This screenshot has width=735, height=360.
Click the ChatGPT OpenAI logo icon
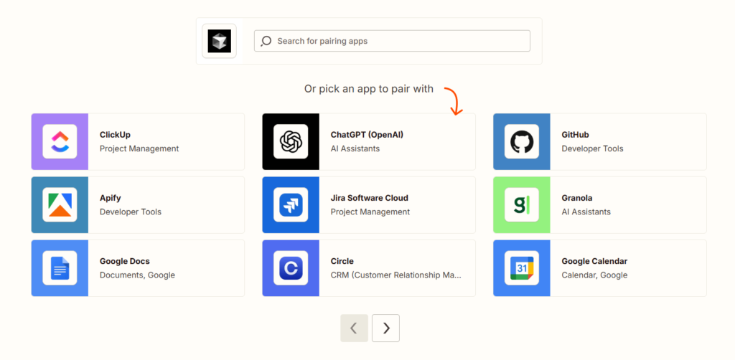pyautogui.click(x=291, y=141)
